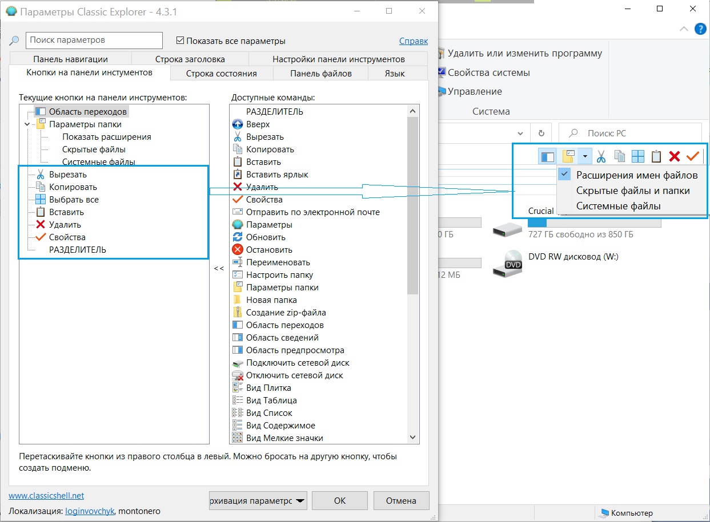Toggle Показать все параметры checkbox
Screen dimensions: 710x522
[180, 41]
